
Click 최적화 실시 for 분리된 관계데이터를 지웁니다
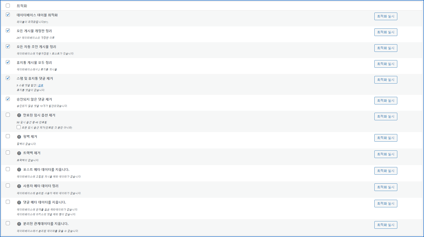click(x=385, y=225)
